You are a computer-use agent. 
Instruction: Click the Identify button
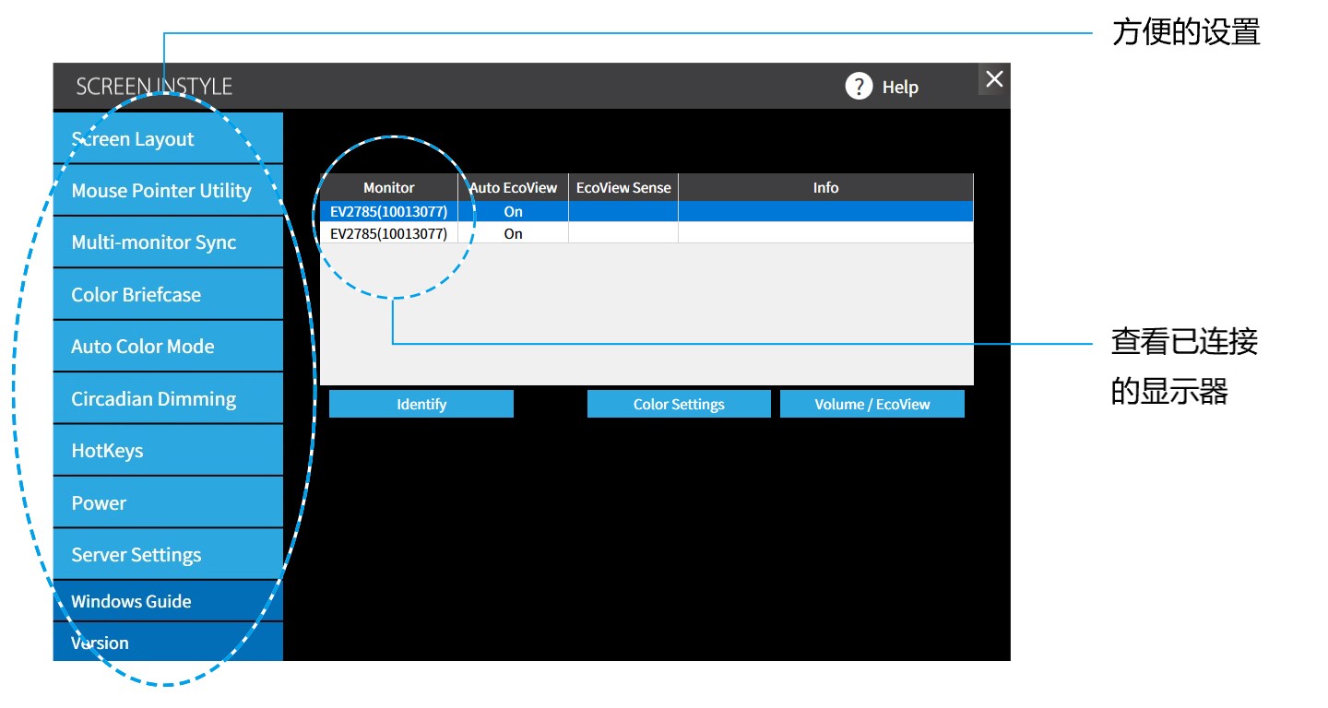pyautogui.click(x=421, y=404)
